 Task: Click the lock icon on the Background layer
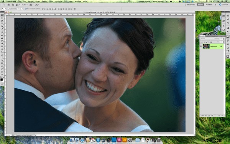click(x=221, y=46)
